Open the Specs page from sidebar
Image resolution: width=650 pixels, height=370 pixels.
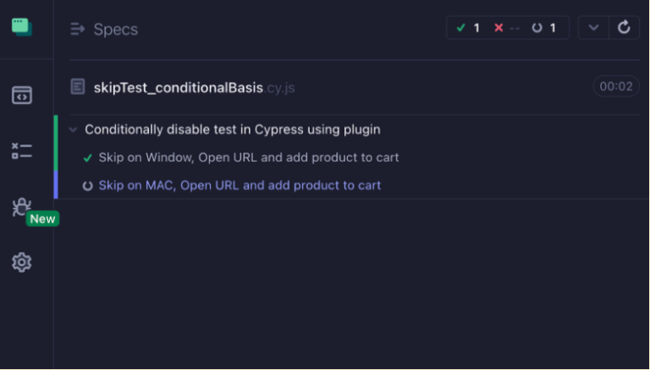pos(22,95)
